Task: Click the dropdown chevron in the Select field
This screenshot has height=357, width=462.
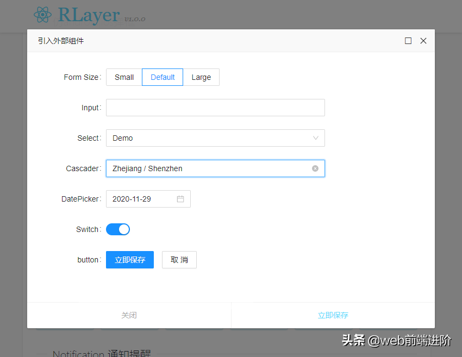Action: pos(315,138)
